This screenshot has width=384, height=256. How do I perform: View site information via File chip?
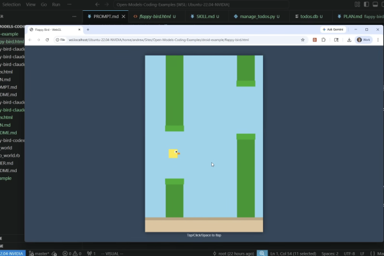60,40
